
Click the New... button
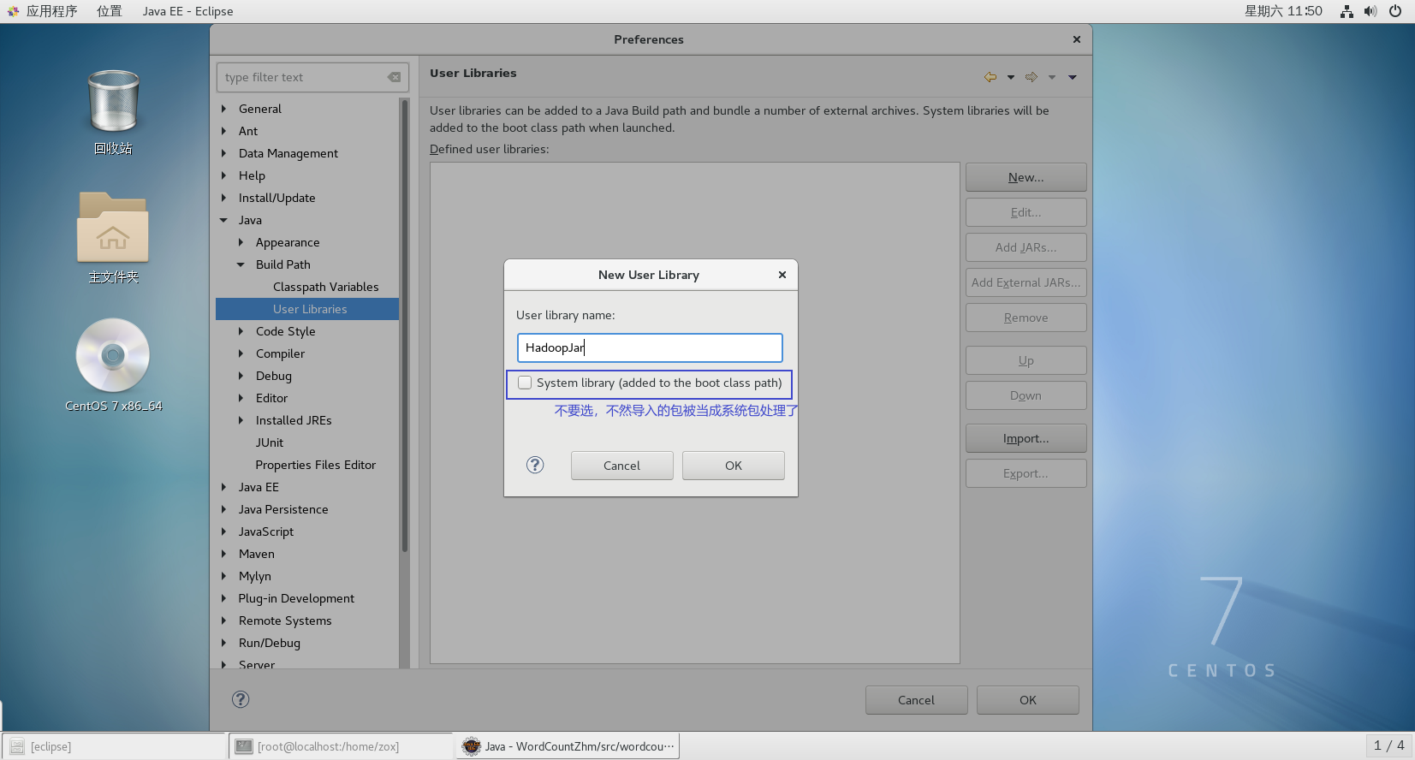pos(1026,177)
